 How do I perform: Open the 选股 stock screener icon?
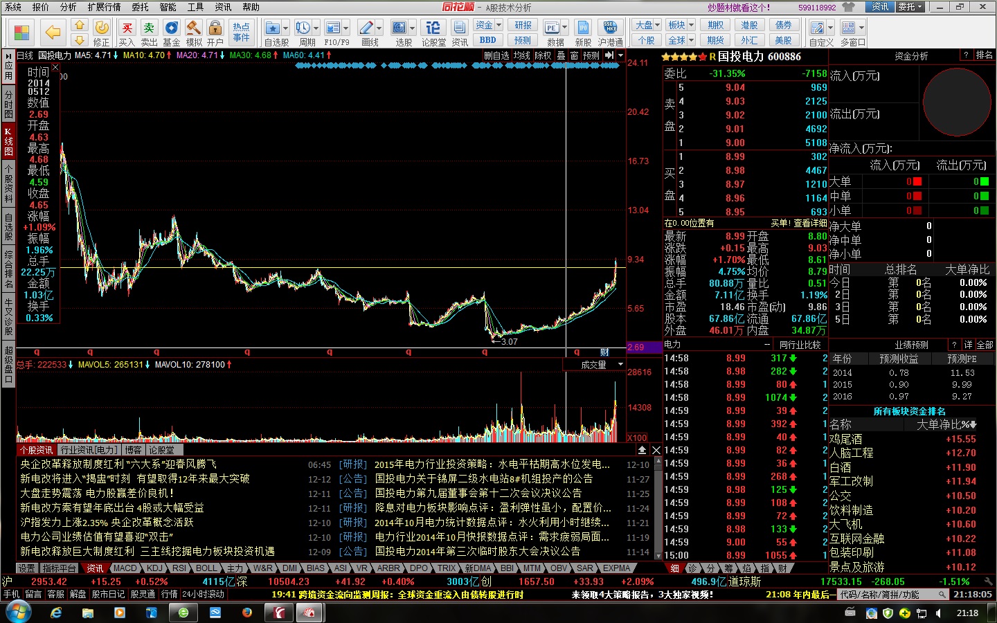point(399,28)
